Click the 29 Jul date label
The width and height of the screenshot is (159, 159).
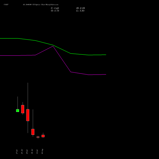(27, 152)
